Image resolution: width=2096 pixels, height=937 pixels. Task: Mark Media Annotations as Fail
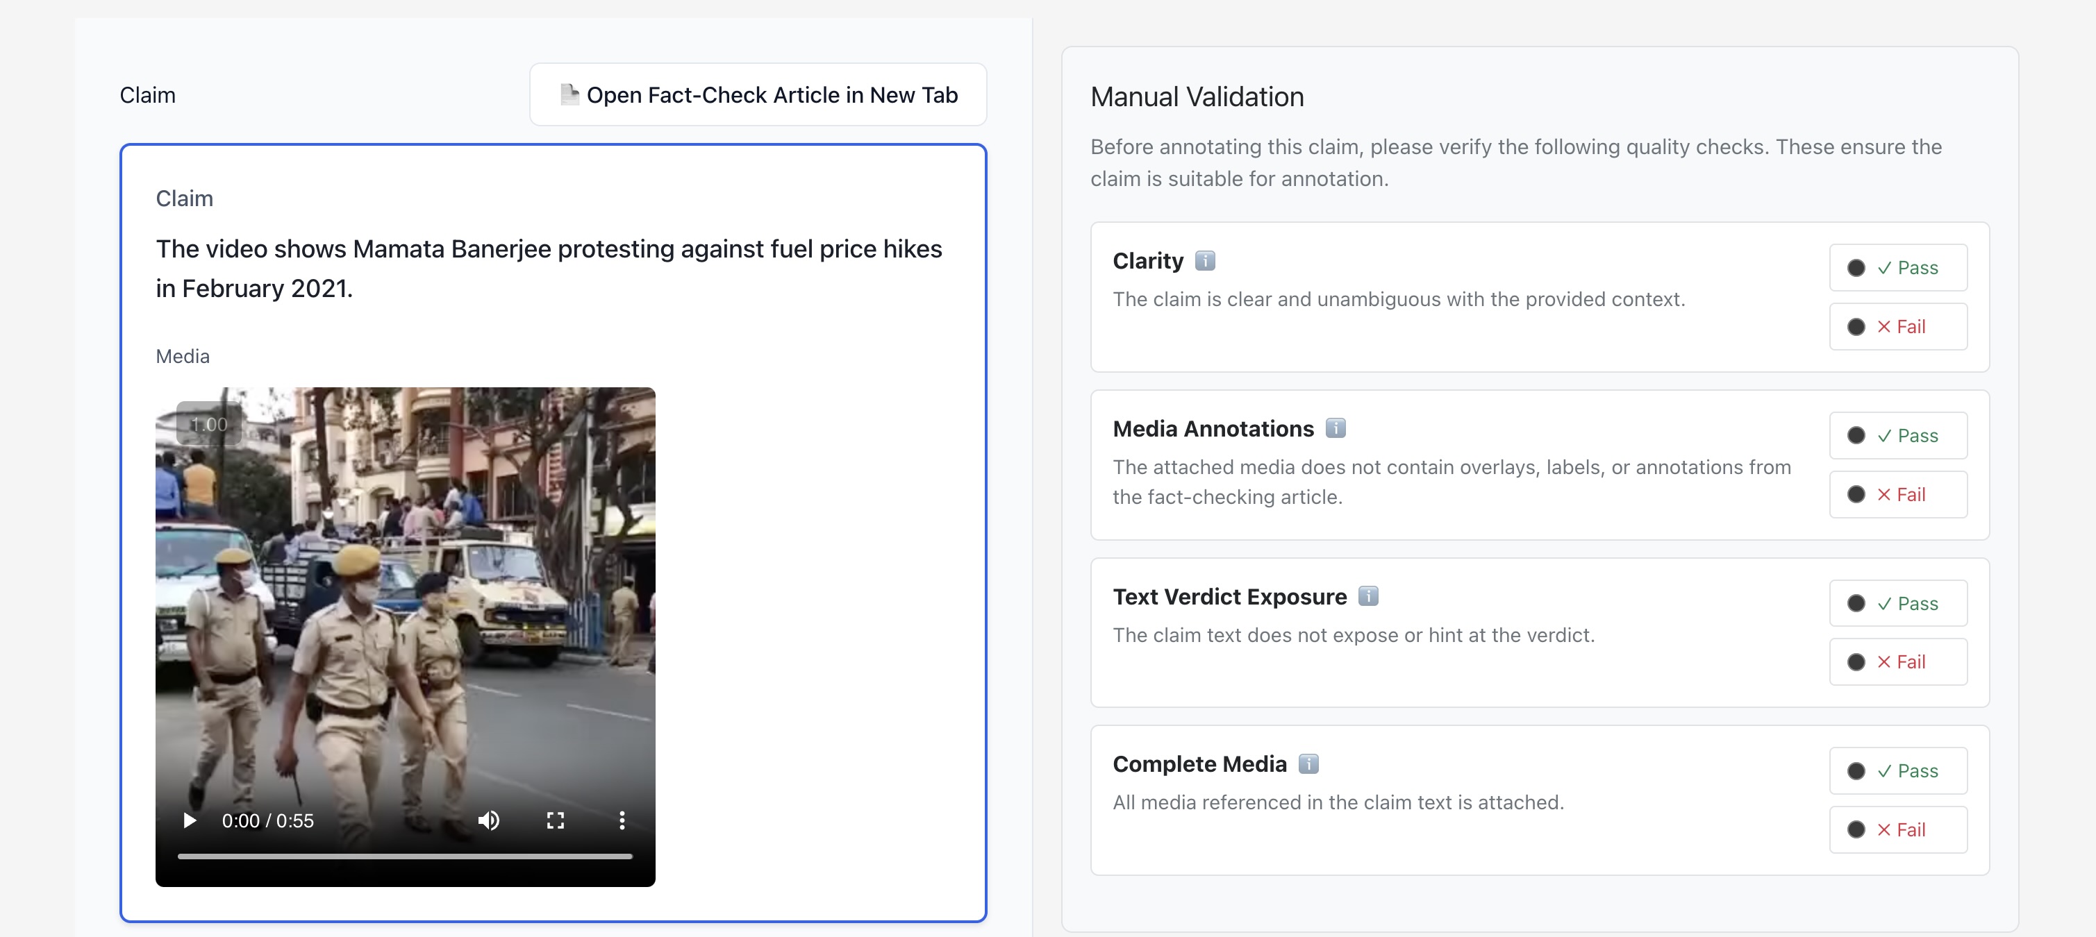pyautogui.click(x=1897, y=494)
